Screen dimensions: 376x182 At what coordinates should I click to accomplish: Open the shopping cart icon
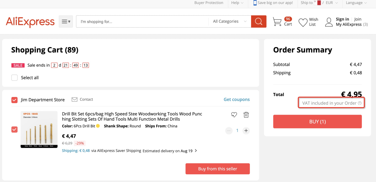click(x=277, y=22)
